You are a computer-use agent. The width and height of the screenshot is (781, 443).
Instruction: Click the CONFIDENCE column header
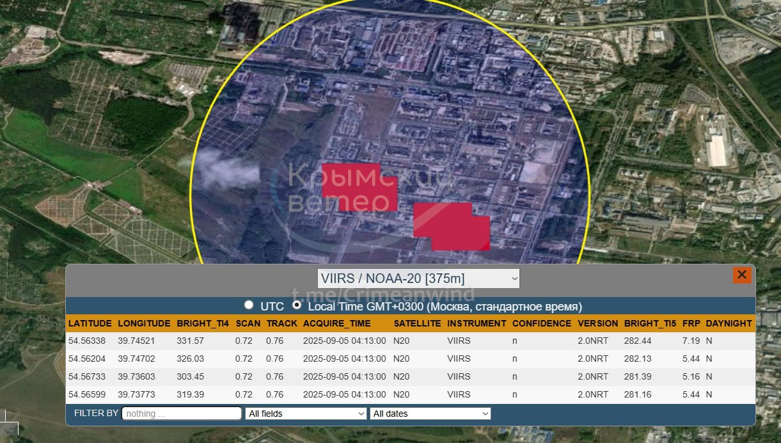point(541,323)
